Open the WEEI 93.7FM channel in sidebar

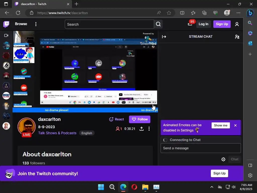(x=6, y=96)
